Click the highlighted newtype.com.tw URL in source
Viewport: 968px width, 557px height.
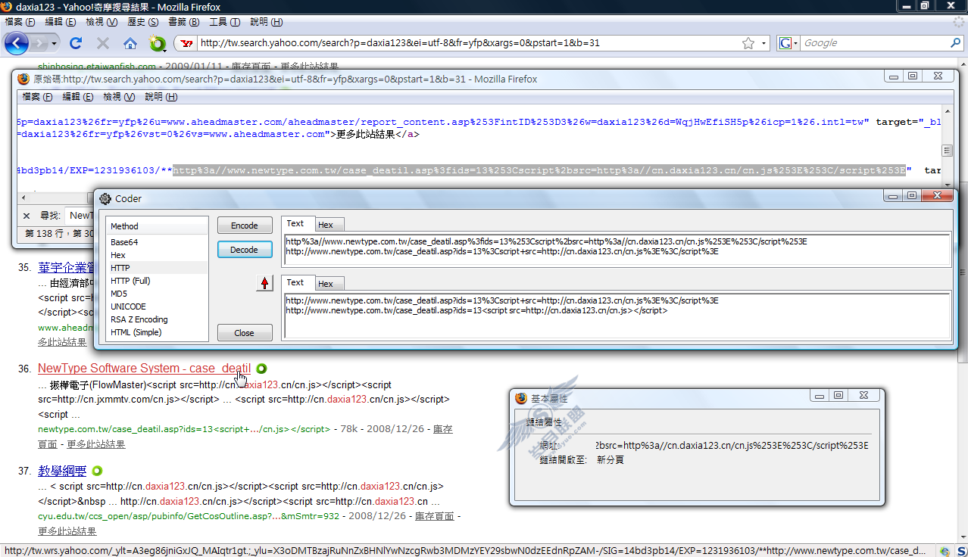tap(539, 170)
